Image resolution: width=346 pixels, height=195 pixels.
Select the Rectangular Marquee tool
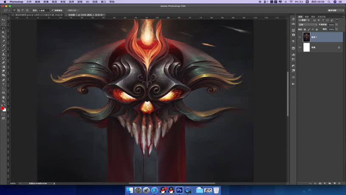pos(3,24)
